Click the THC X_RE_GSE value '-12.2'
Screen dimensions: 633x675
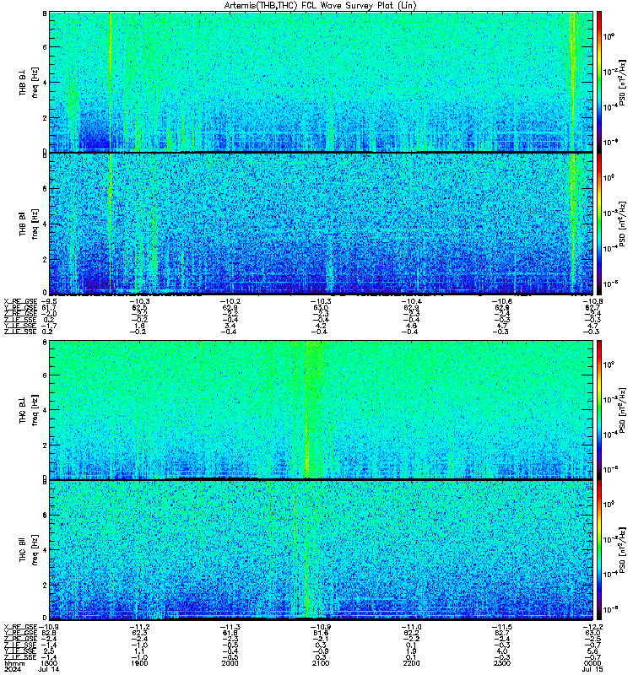[x=592, y=627]
